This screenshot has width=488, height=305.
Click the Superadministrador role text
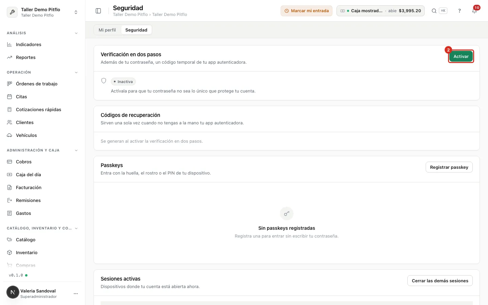(38, 297)
